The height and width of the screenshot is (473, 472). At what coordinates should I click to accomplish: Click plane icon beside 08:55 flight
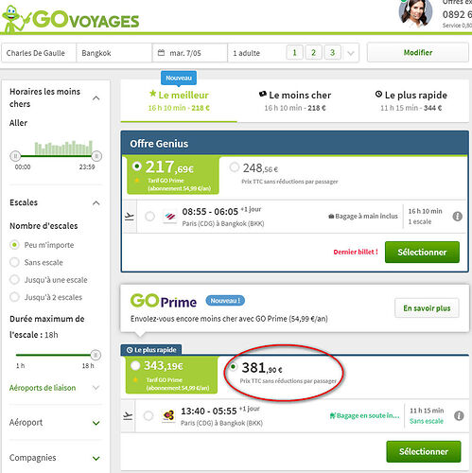pyautogui.click(x=130, y=217)
